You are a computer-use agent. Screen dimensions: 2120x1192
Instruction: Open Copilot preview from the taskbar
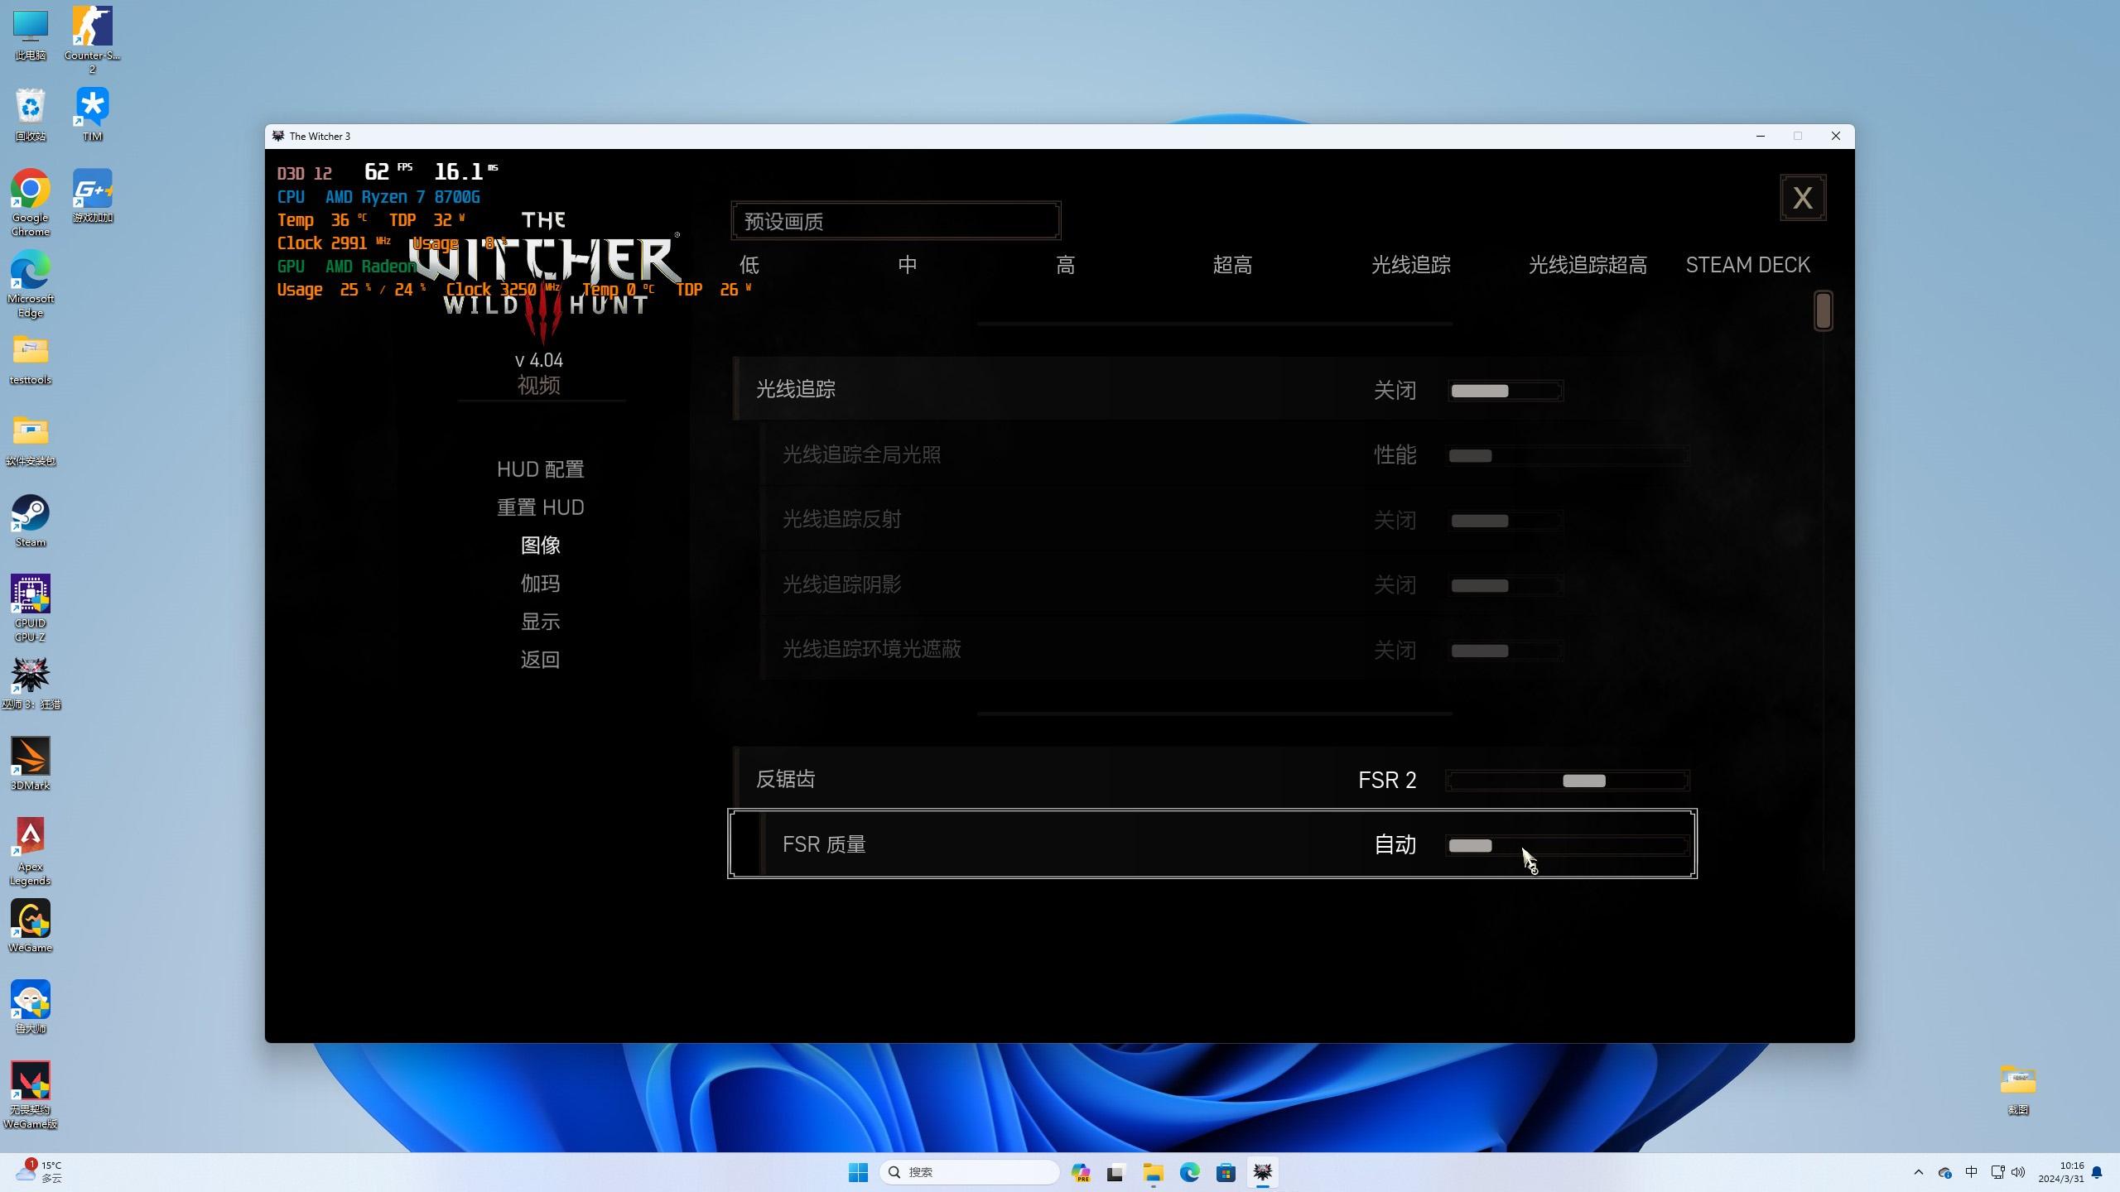(x=1081, y=1172)
